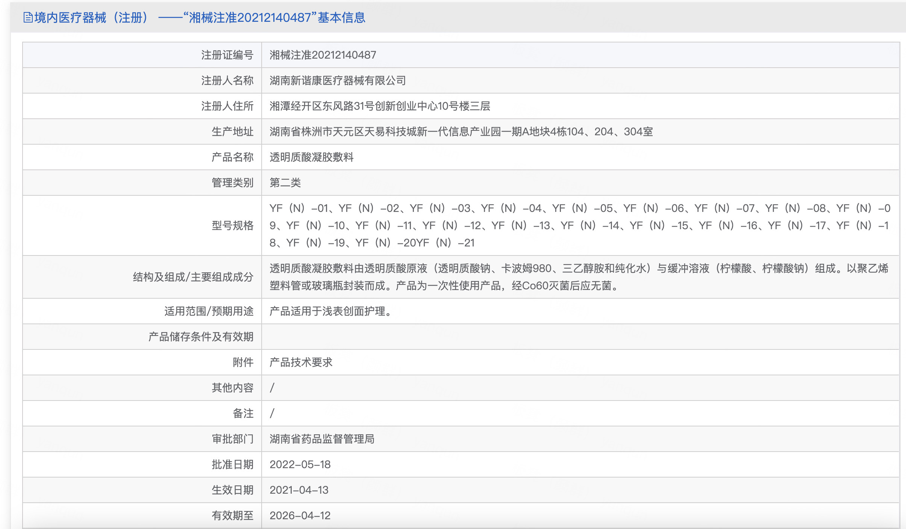The height and width of the screenshot is (529, 906).
Task: Click the document icon beside the page title
Action: [28, 17]
